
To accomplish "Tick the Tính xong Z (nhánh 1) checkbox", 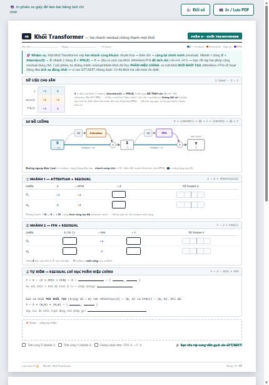I will point(24,345).
